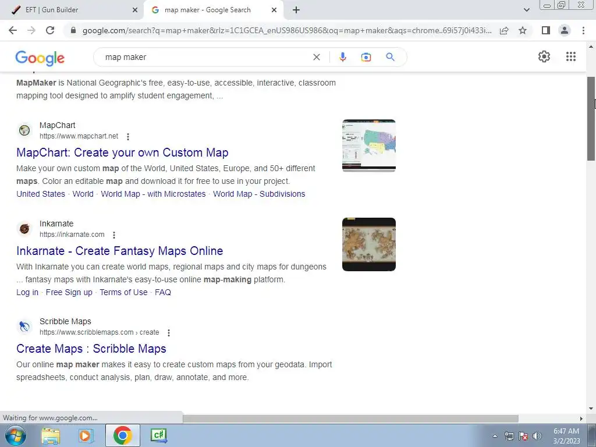The height and width of the screenshot is (447, 596).
Task: Click the scribblemaps.com › create URL text
Action: tap(99, 332)
